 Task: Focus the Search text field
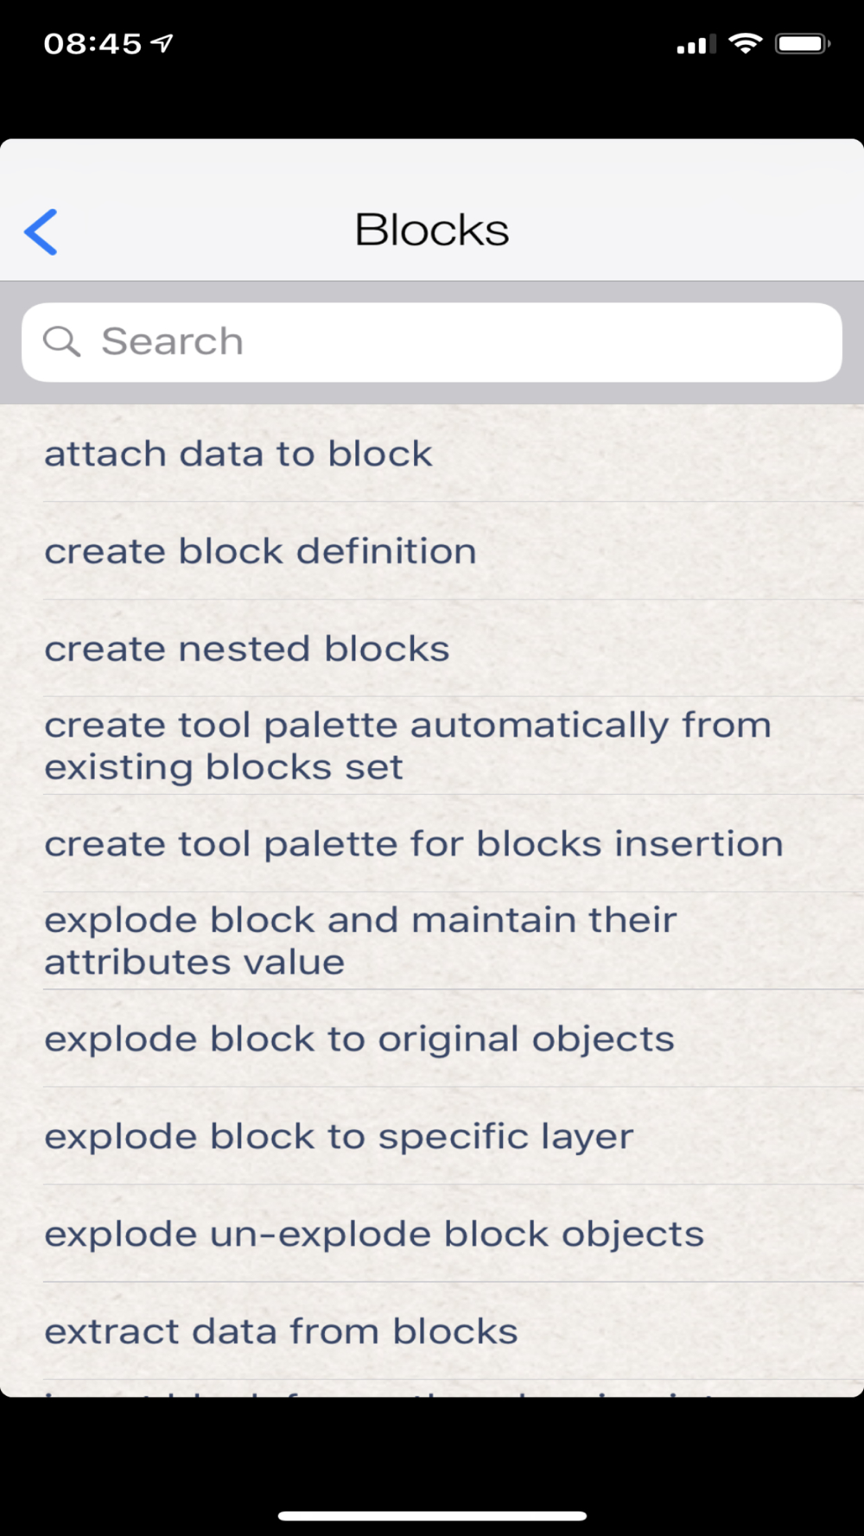[x=432, y=342]
